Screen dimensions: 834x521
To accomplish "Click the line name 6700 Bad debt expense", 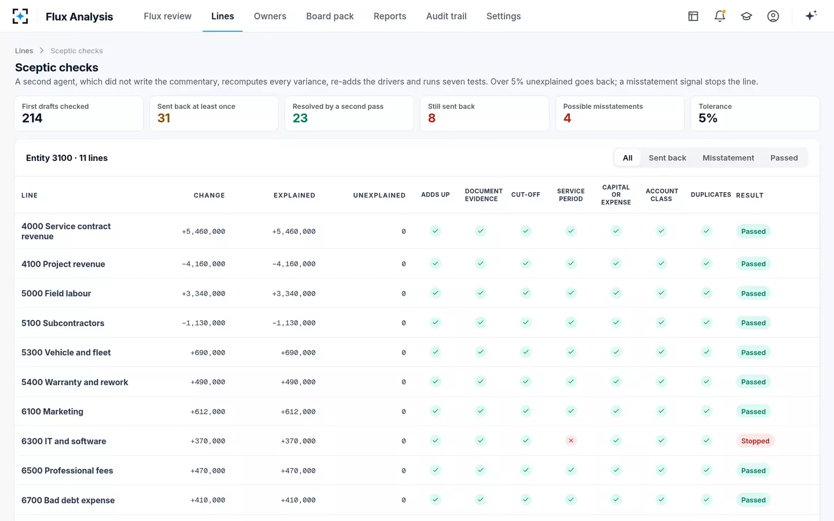I will [x=68, y=500].
